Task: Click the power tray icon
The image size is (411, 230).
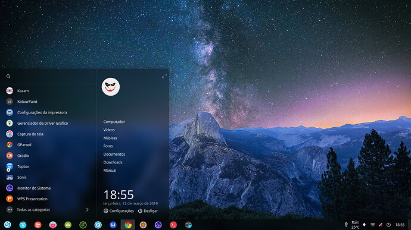Action: point(388,225)
